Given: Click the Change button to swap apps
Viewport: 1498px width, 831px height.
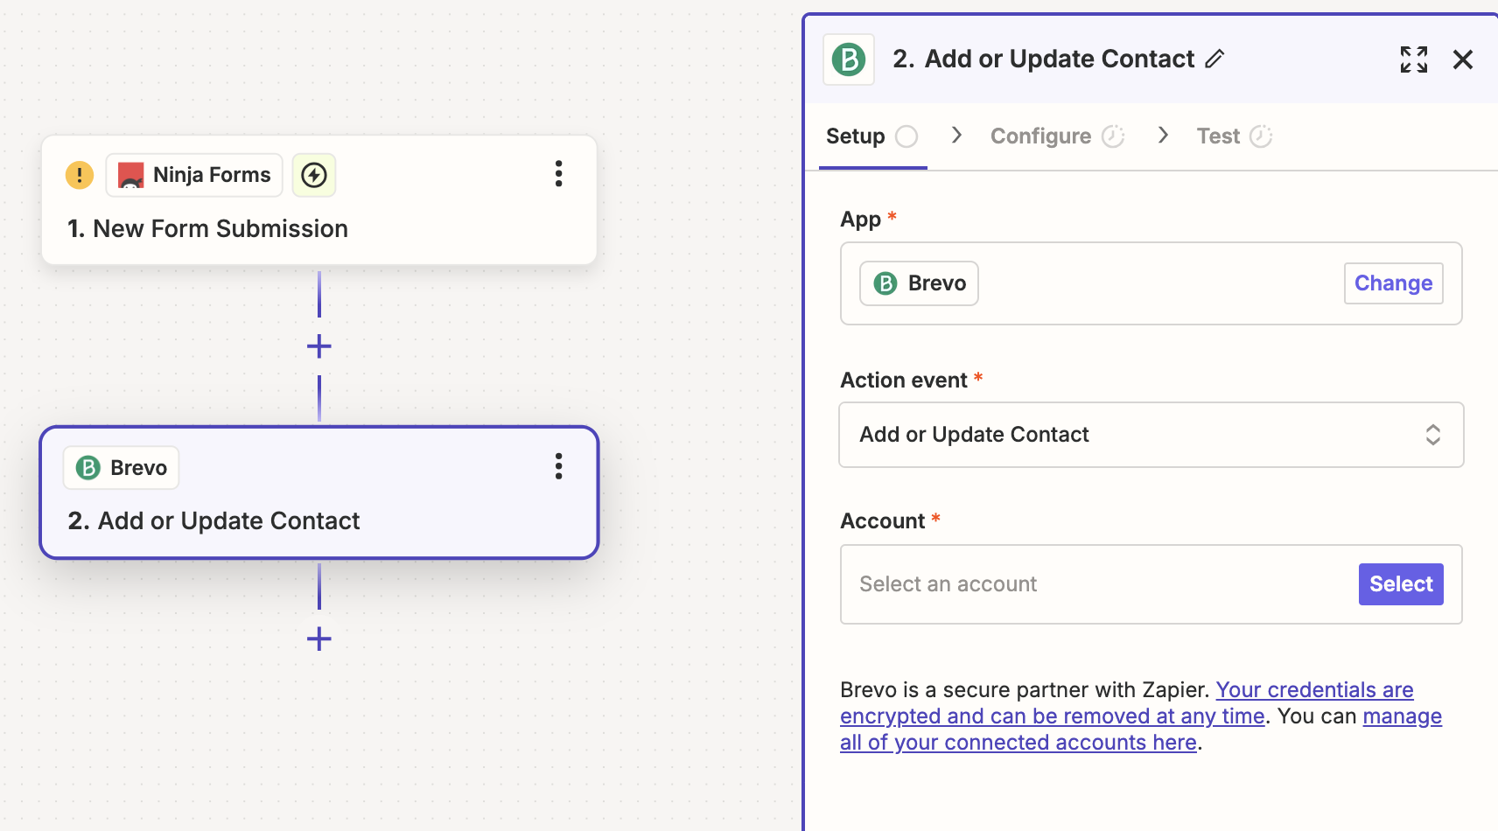Looking at the screenshot, I should click(1393, 283).
